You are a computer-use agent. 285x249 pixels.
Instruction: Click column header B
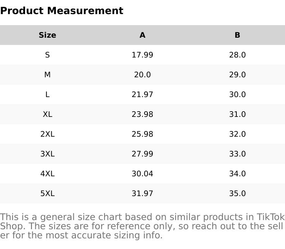pyautogui.click(x=237, y=35)
